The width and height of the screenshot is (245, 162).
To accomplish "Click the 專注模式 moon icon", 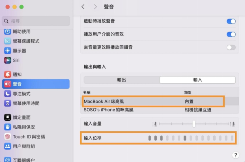I will pos(7,94).
